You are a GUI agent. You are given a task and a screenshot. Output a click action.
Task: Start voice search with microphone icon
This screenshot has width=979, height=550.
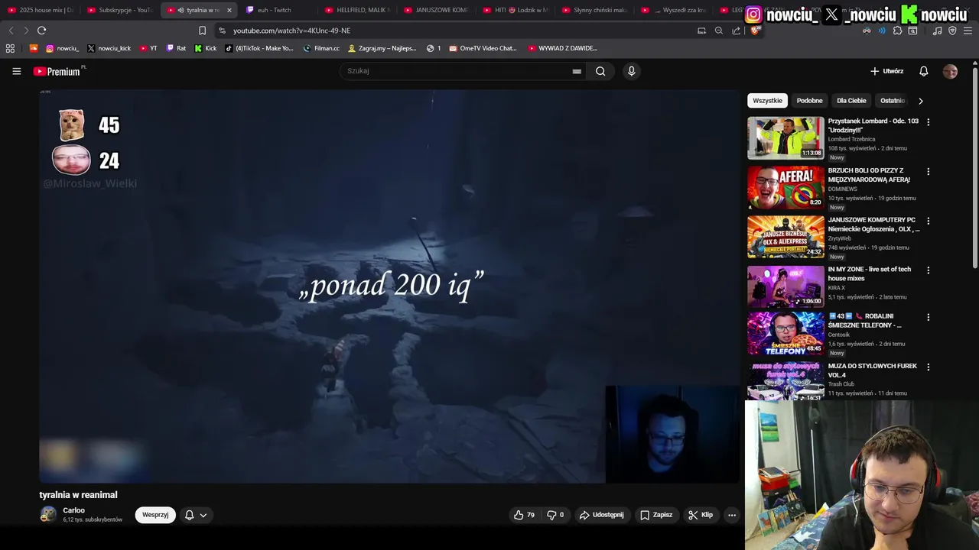pos(631,71)
